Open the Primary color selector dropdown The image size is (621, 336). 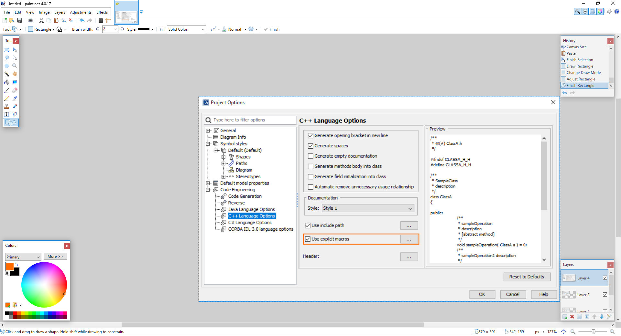click(23, 257)
